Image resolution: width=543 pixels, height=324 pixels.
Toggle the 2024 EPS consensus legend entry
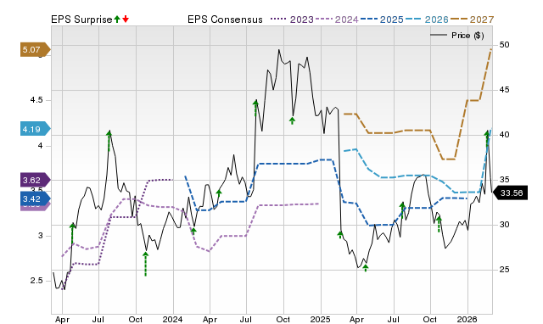337,20
